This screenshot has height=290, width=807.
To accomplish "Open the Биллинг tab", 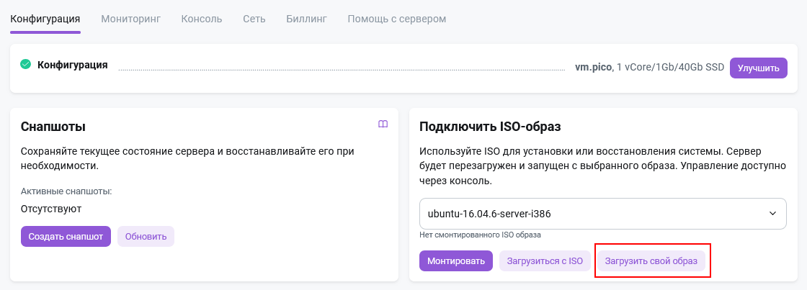I will [x=306, y=18].
